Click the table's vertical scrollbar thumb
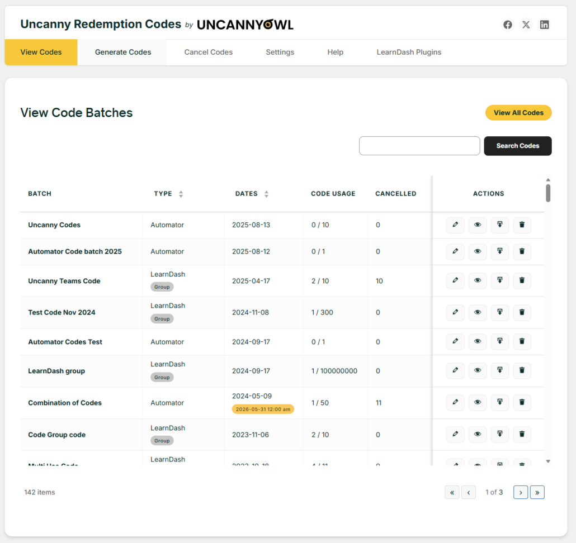576x543 pixels. pos(548,193)
